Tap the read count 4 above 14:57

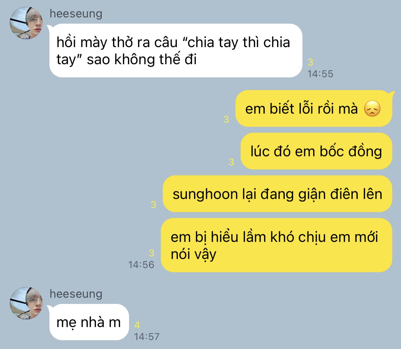[137, 325]
